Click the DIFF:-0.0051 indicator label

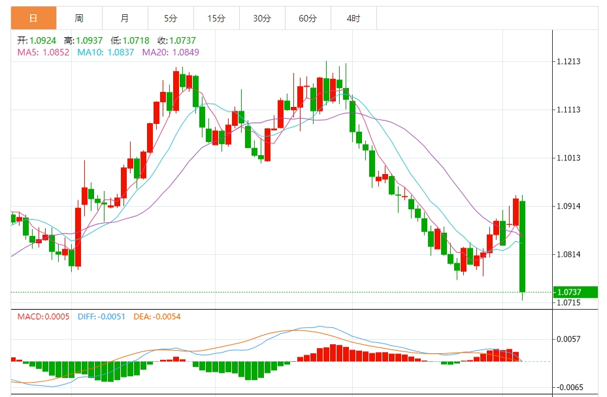[101, 317]
